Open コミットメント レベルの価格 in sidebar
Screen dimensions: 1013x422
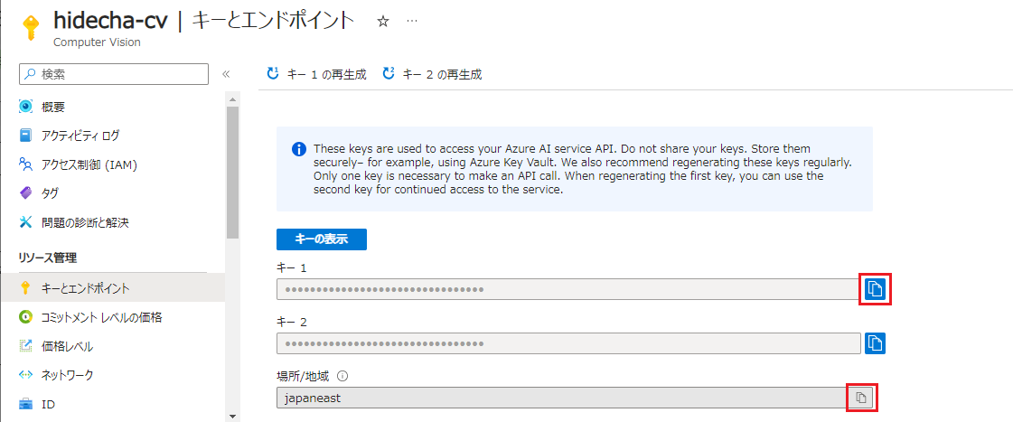(x=101, y=317)
